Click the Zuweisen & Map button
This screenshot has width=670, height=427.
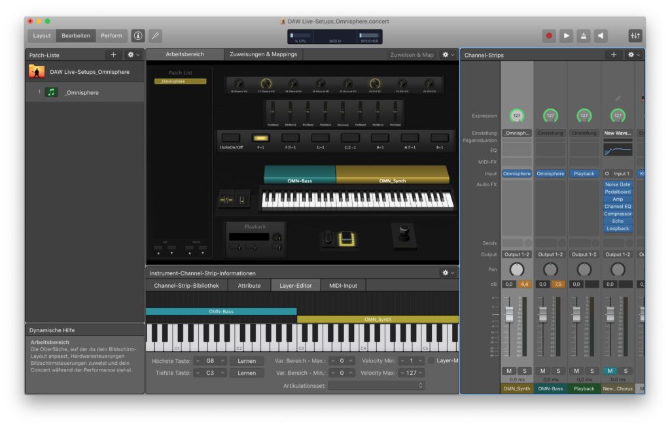click(412, 55)
